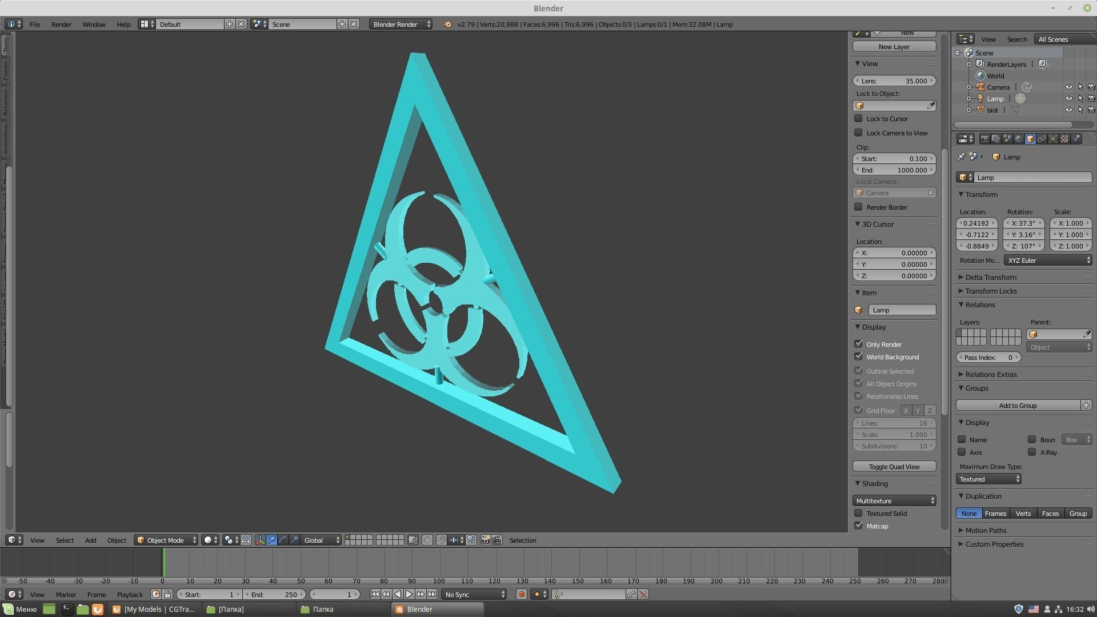1097x617 pixels.
Task: Open the Lamp data properties tab
Action: pyautogui.click(x=1053, y=139)
